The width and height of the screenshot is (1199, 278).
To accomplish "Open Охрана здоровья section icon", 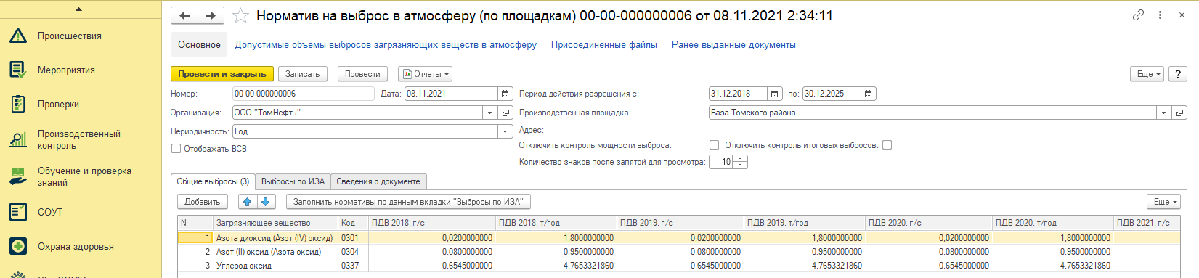I will [x=18, y=246].
